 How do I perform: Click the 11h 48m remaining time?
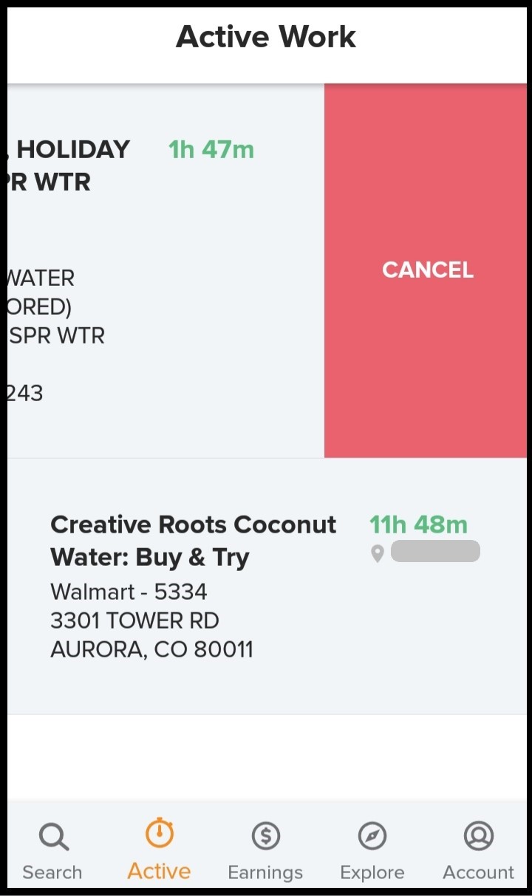click(418, 524)
